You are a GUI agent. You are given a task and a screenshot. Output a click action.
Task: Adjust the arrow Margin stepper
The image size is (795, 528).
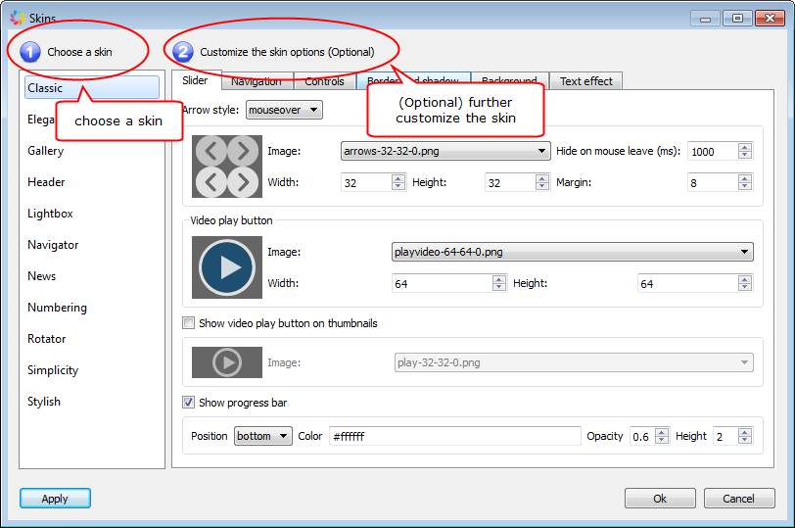click(x=745, y=182)
